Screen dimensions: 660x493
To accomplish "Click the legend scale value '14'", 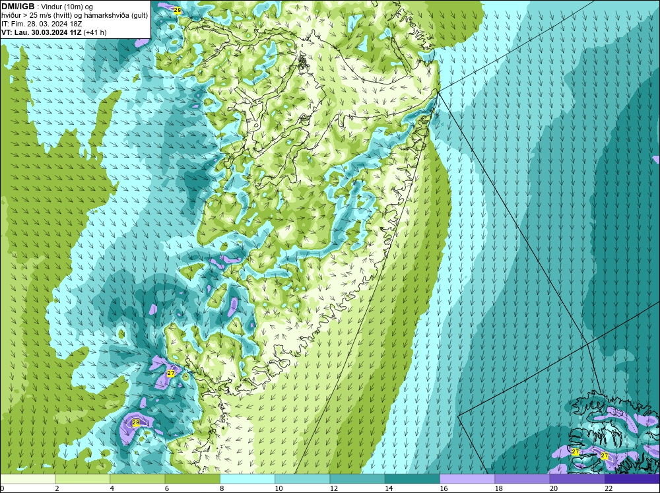I will (389, 488).
